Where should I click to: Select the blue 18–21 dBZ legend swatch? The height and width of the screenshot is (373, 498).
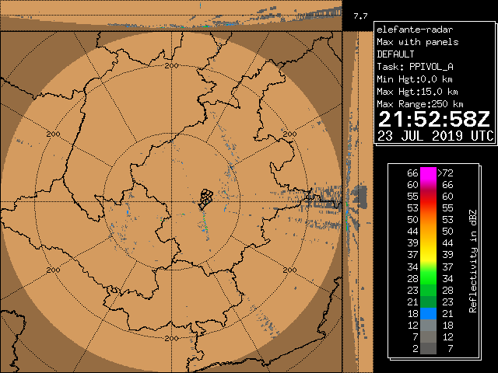coord(428,312)
